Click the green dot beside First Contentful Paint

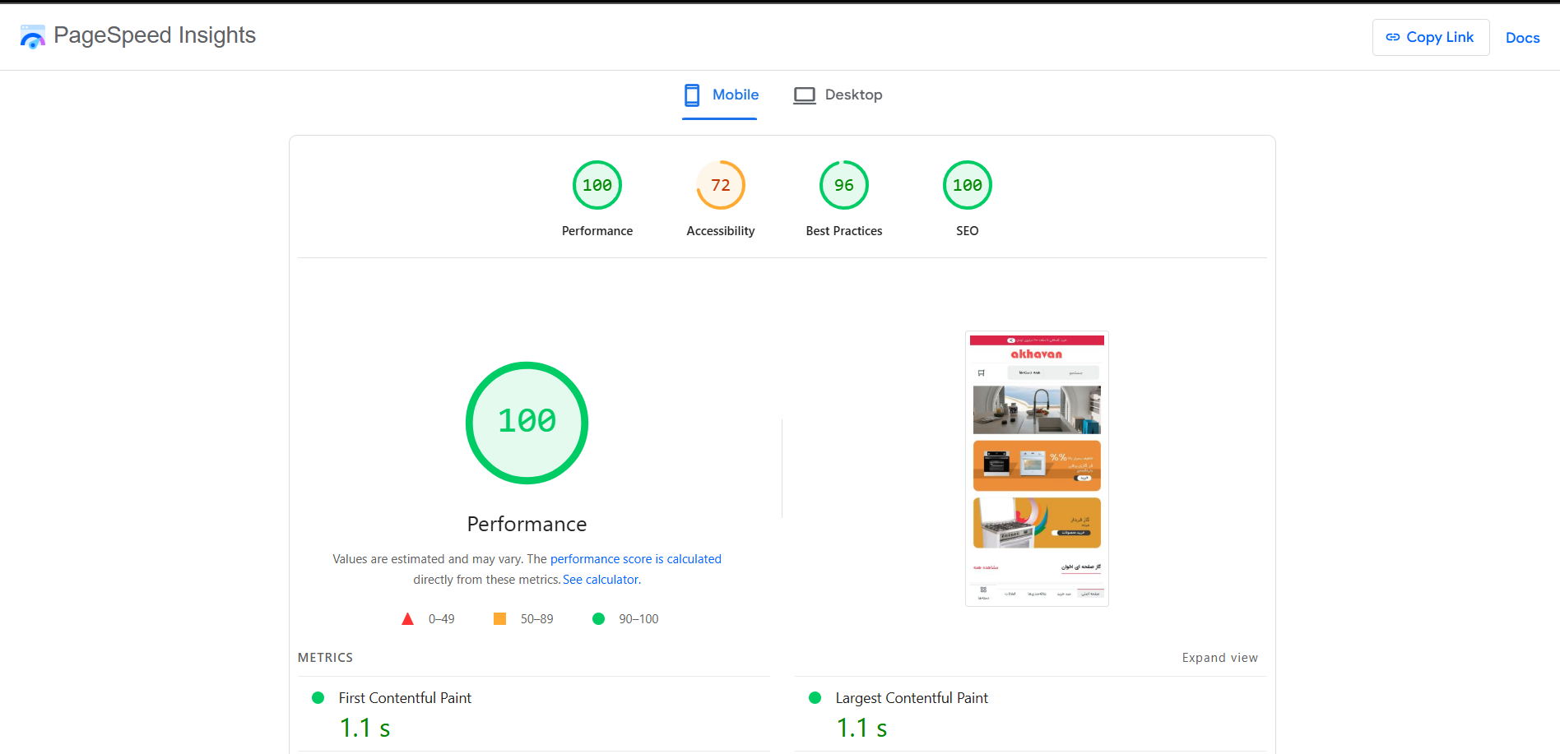(318, 698)
